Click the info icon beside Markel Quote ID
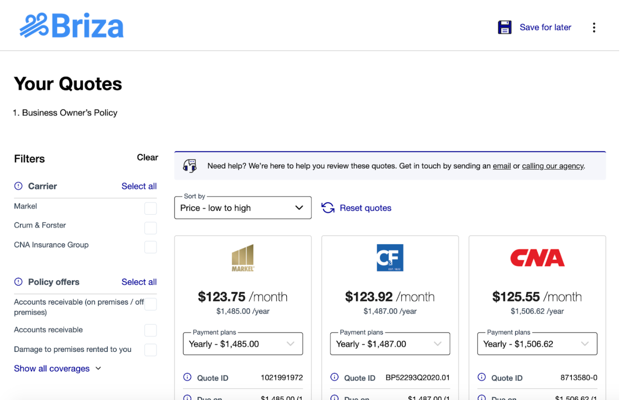Viewport: 620px width, 400px height. tap(187, 377)
